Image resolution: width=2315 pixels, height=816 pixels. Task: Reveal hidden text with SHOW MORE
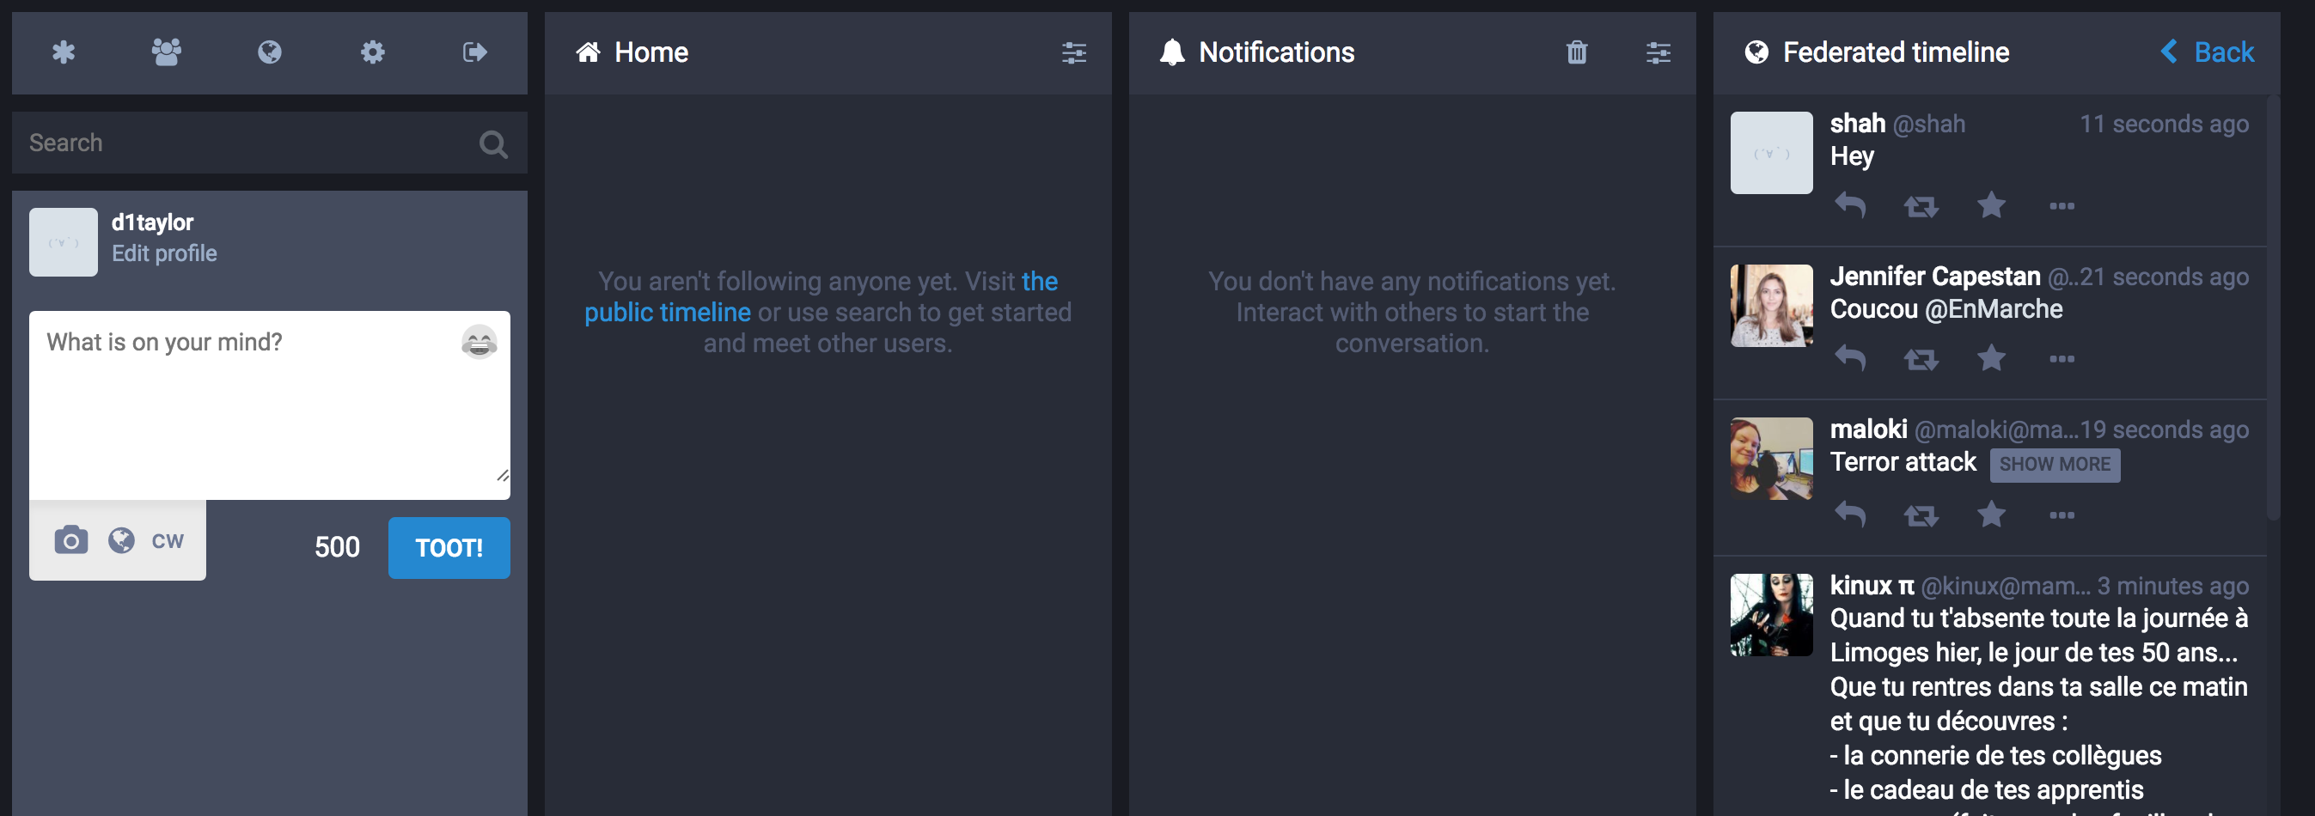click(x=2055, y=465)
